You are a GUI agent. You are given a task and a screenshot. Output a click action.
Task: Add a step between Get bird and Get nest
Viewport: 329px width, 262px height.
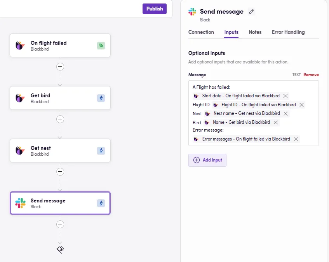pos(60,119)
